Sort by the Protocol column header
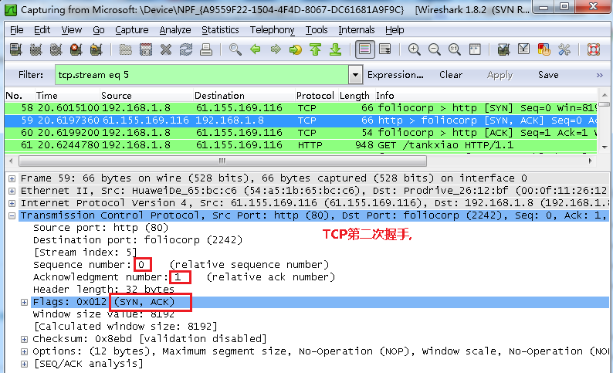613x373 pixels. tap(315, 96)
